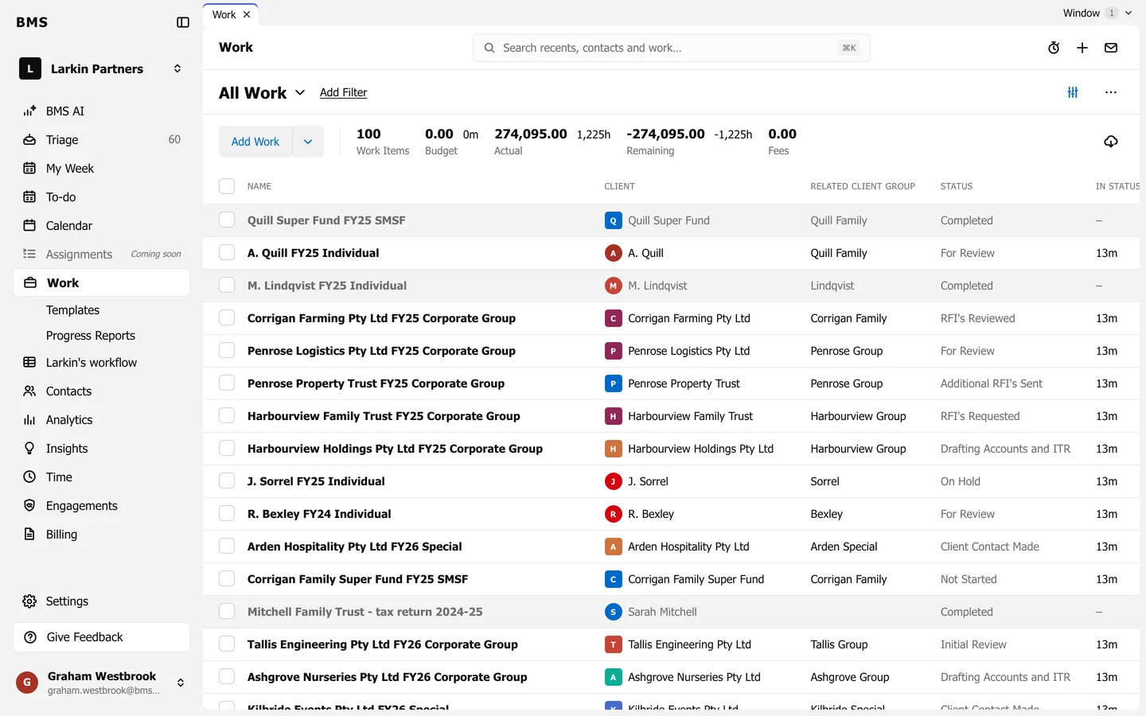Tick checkbox for J. Sorrel FY25 Individual
The width and height of the screenshot is (1146, 716).
(227, 481)
